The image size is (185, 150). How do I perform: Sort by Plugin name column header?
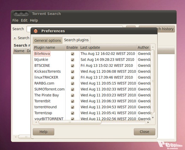pos(49,48)
